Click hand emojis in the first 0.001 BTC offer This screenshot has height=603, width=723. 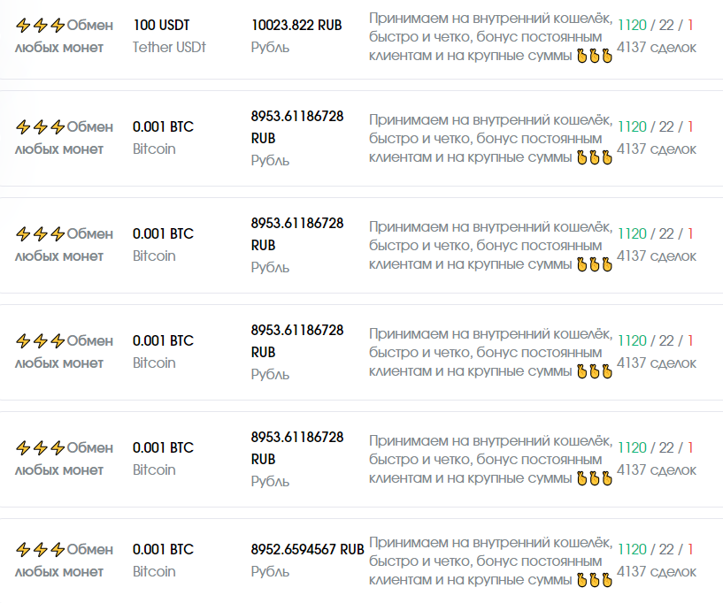click(x=594, y=157)
